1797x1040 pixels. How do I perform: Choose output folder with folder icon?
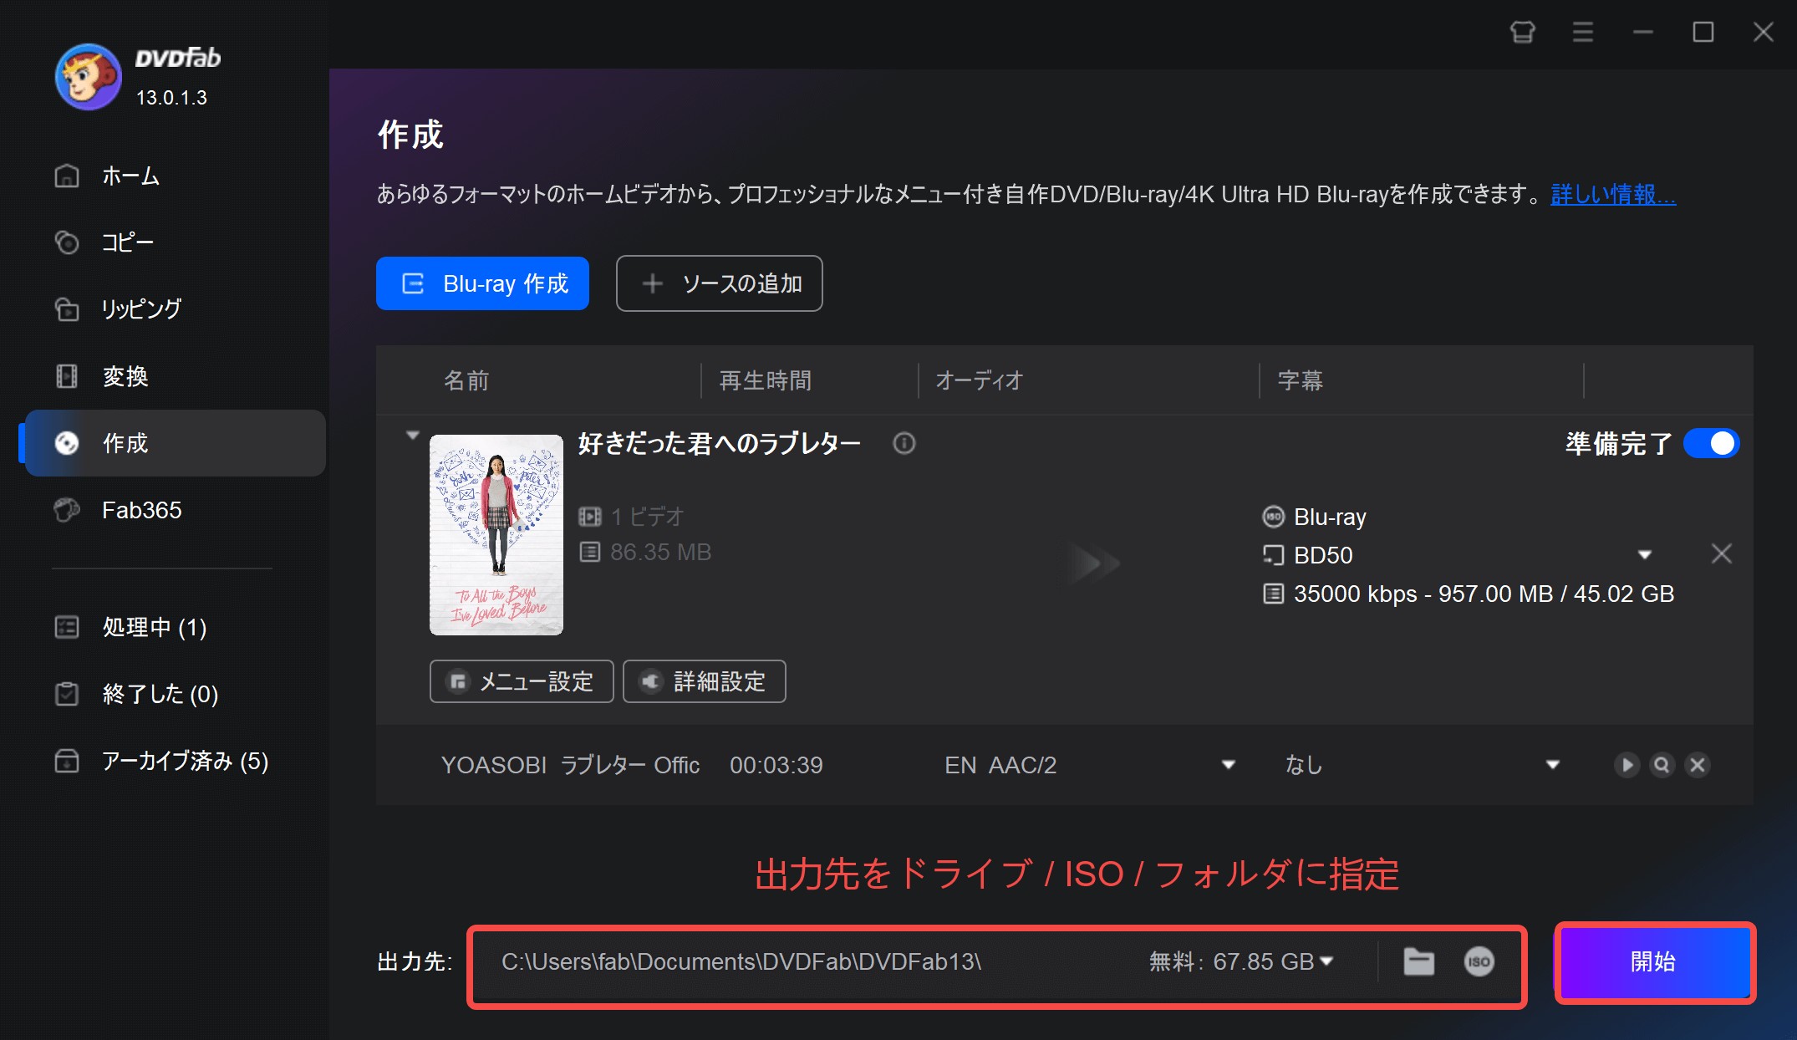1418,961
